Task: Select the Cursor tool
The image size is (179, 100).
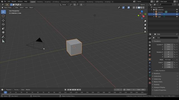Action: 3,16
